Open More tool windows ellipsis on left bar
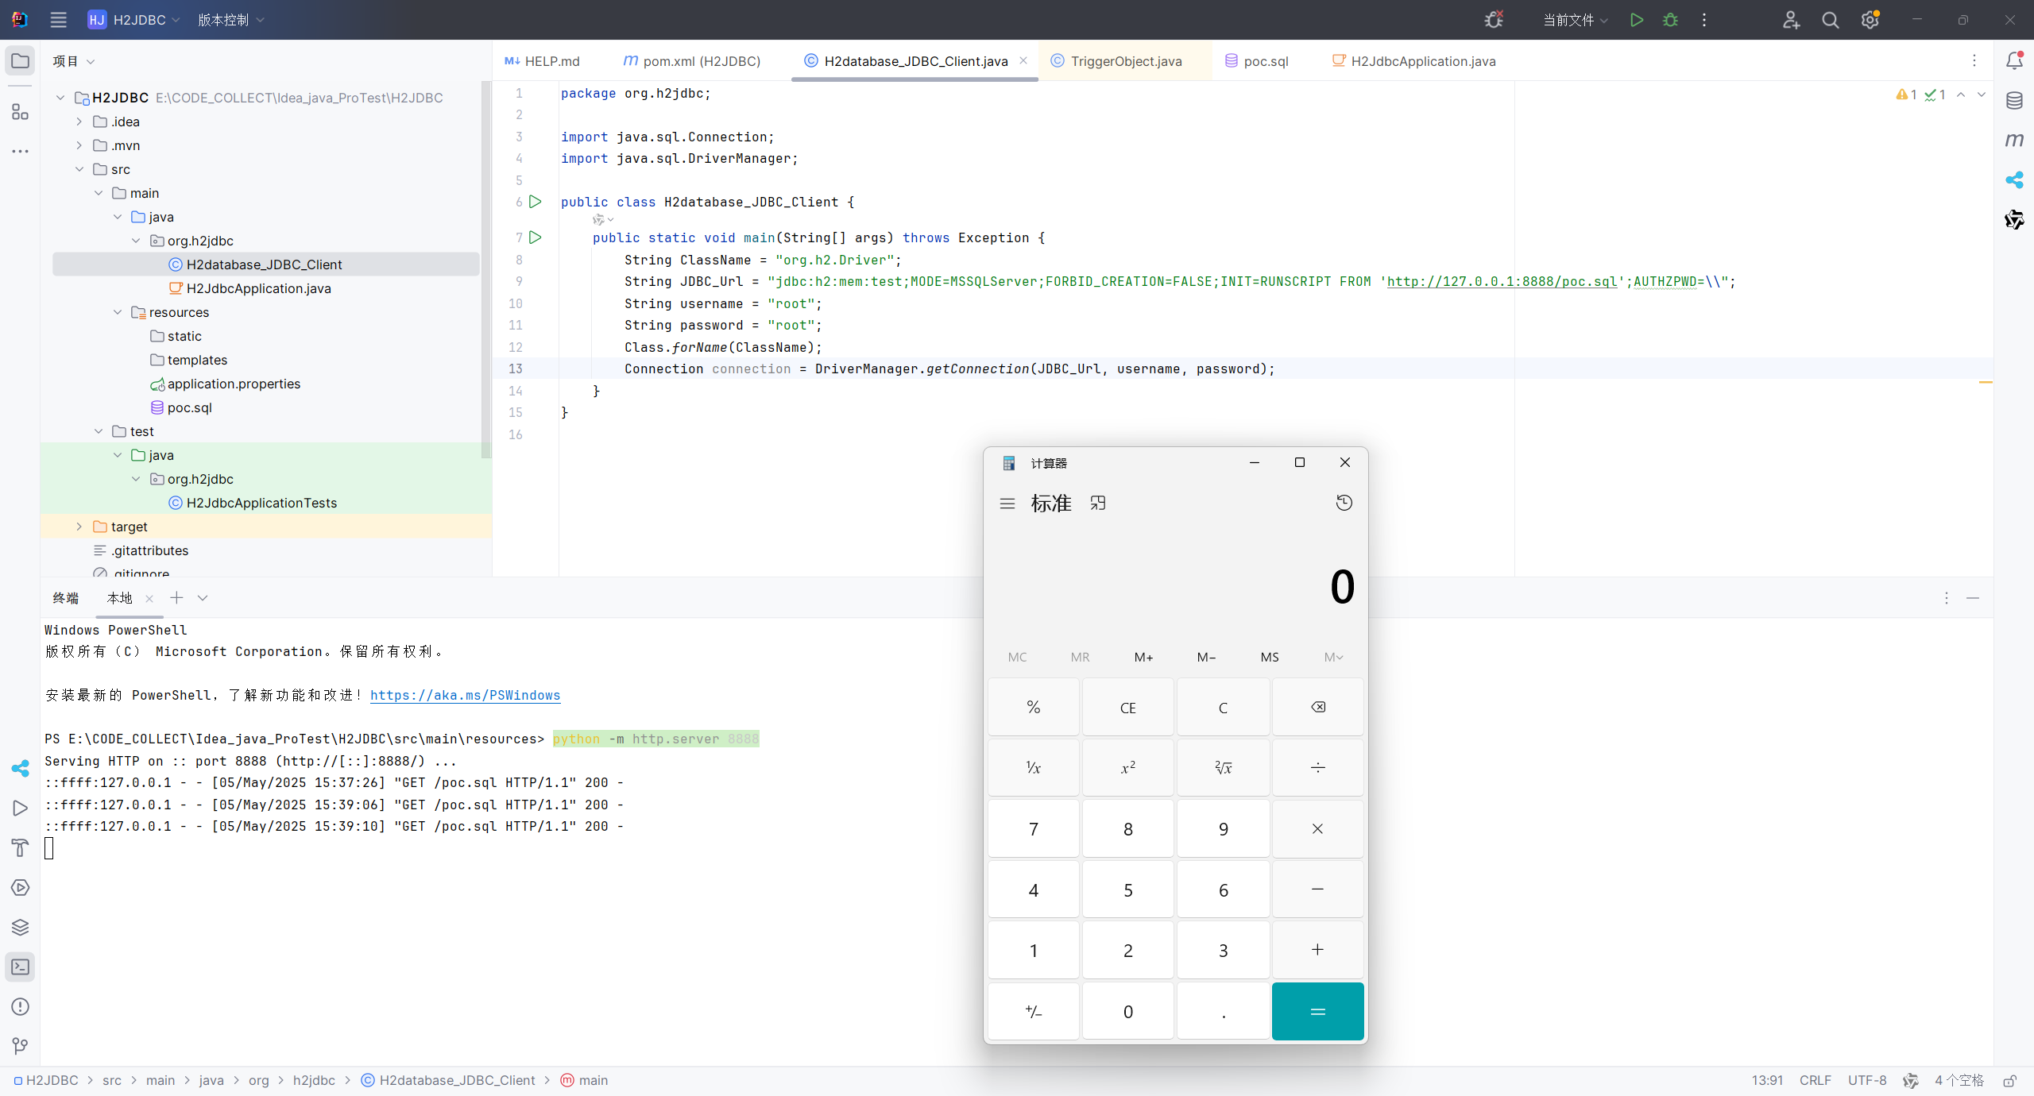This screenshot has height=1096, width=2034. coord(21,151)
